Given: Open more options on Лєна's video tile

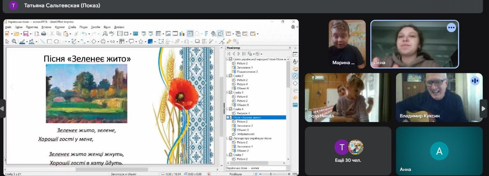Looking at the screenshot, I should click(451, 27).
